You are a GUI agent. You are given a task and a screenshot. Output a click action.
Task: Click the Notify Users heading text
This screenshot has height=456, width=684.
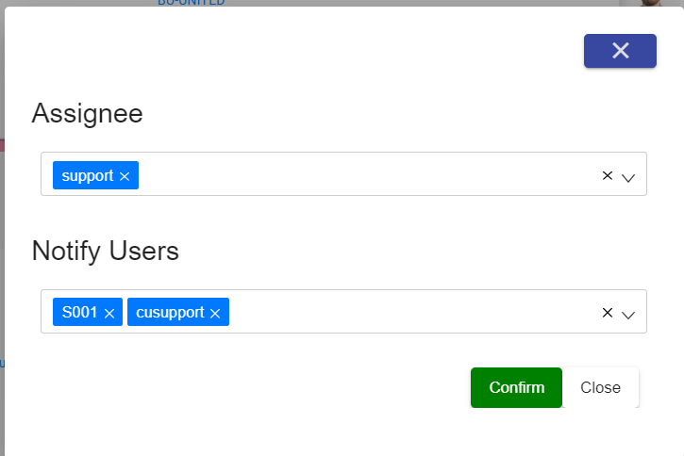pyautogui.click(x=106, y=252)
